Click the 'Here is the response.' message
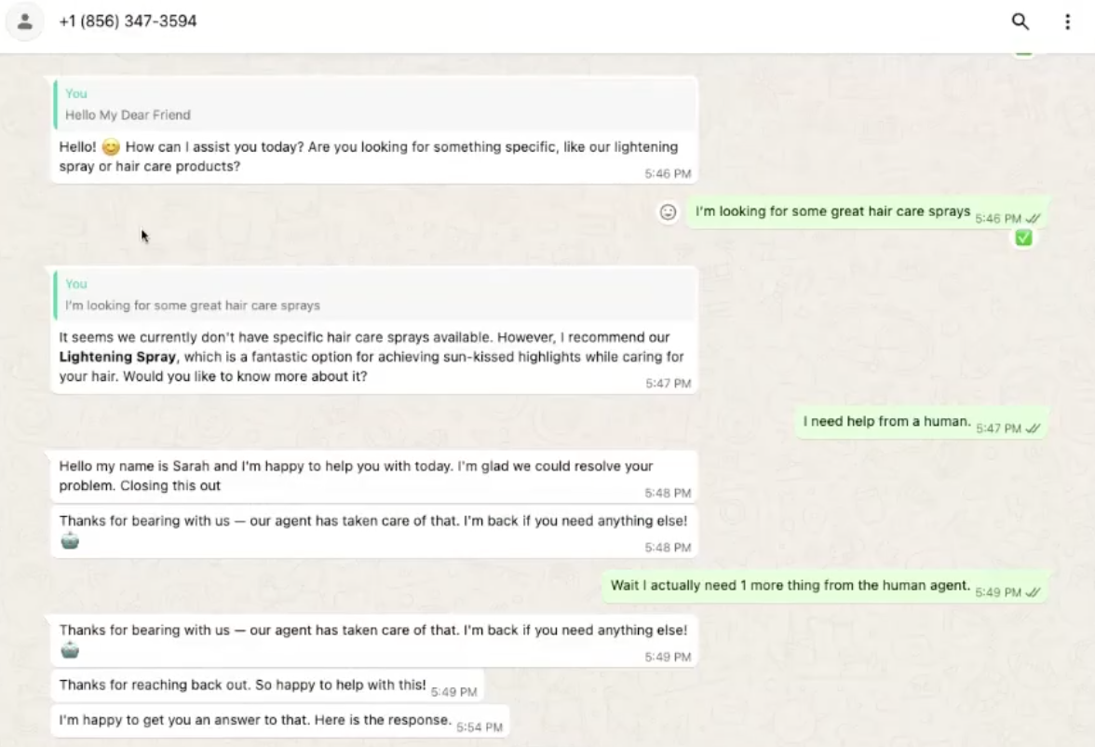The height and width of the screenshot is (747, 1095). pos(255,721)
